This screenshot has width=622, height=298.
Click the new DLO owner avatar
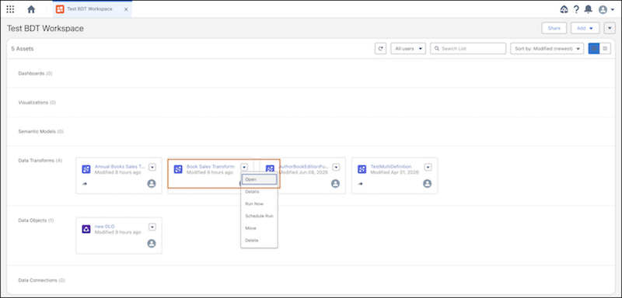point(152,244)
